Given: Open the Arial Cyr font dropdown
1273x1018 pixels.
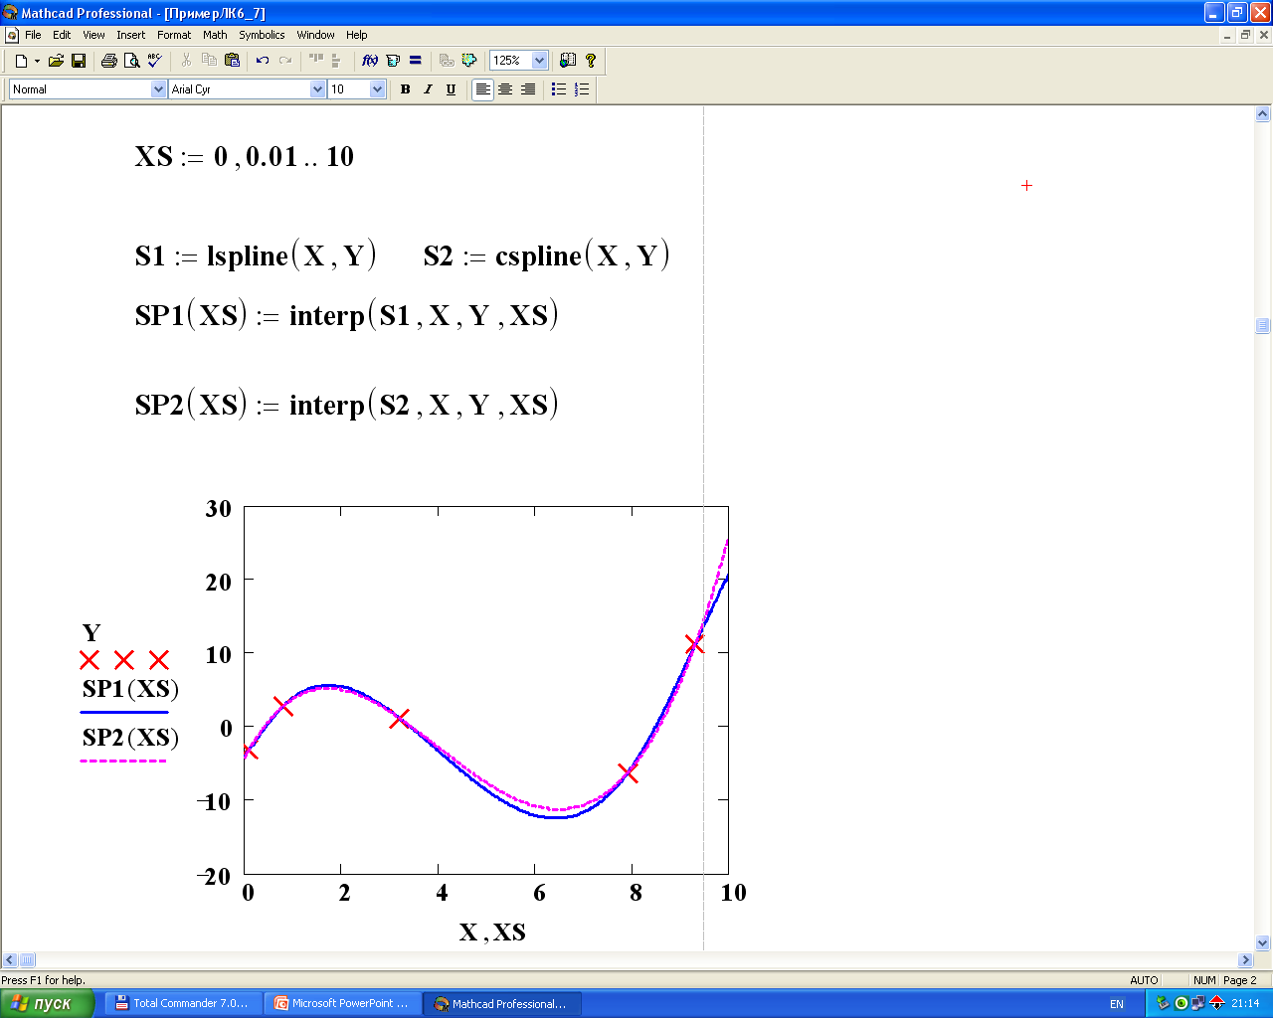Looking at the screenshot, I should (x=318, y=89).
